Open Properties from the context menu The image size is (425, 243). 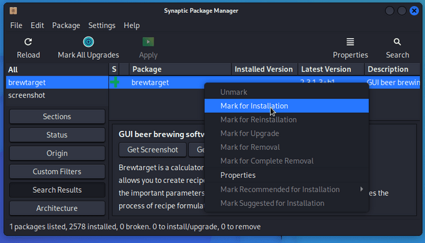286,175
